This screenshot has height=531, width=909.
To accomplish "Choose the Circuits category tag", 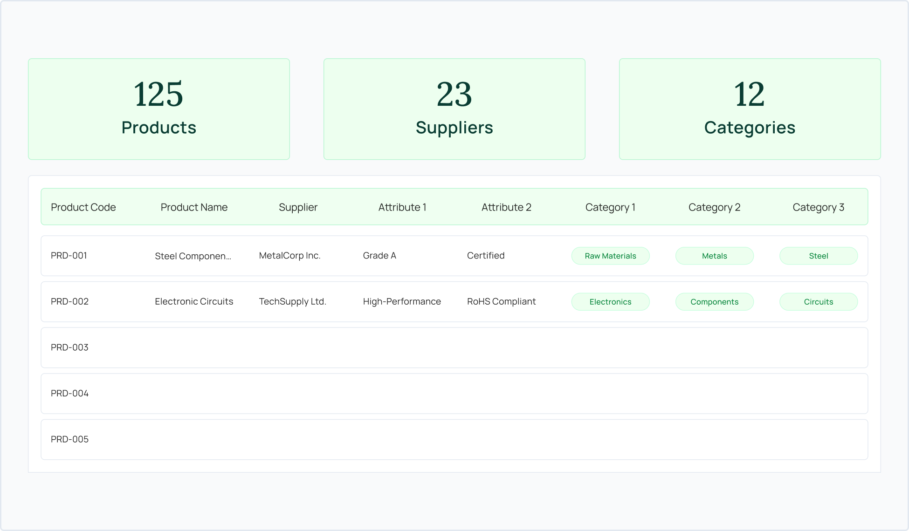I will [x=818, y=302].
